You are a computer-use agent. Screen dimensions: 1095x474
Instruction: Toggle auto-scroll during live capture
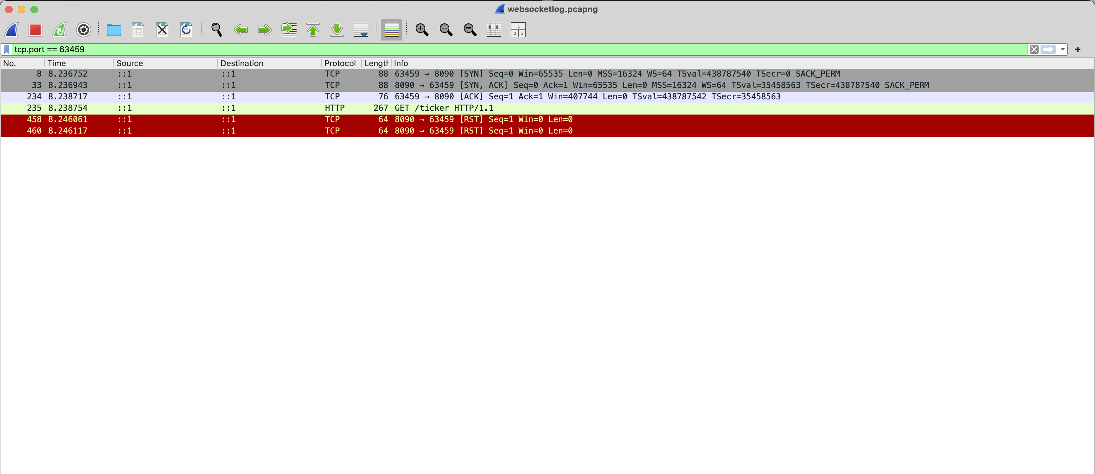click(361, 30)
